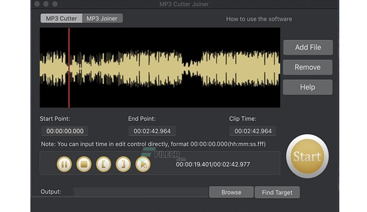Viewport: 367px width, 212px height.
Task: Click the MP3 Cutter Joiner window title
Action: [x=184, y=4]
